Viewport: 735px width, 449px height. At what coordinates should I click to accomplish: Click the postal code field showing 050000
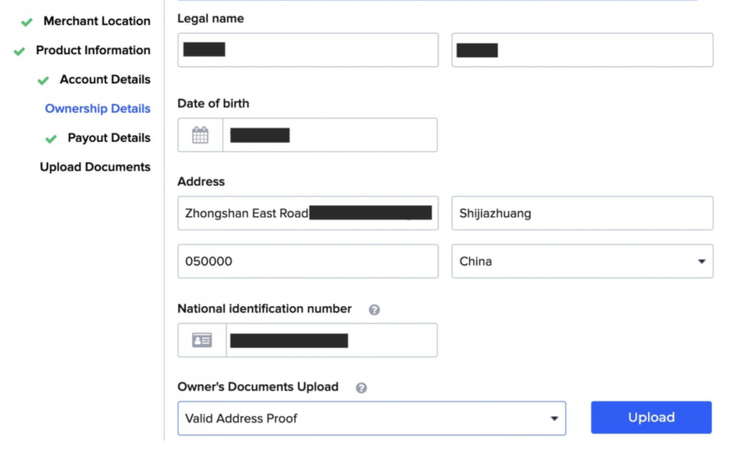[x=308, y=261]
